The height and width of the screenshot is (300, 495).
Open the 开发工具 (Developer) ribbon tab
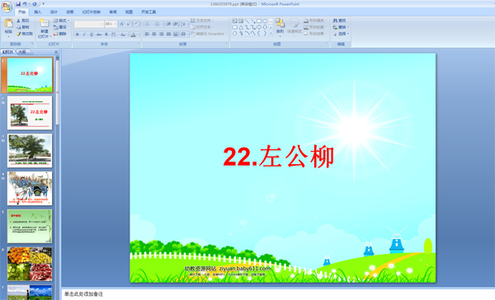[148, 12]
